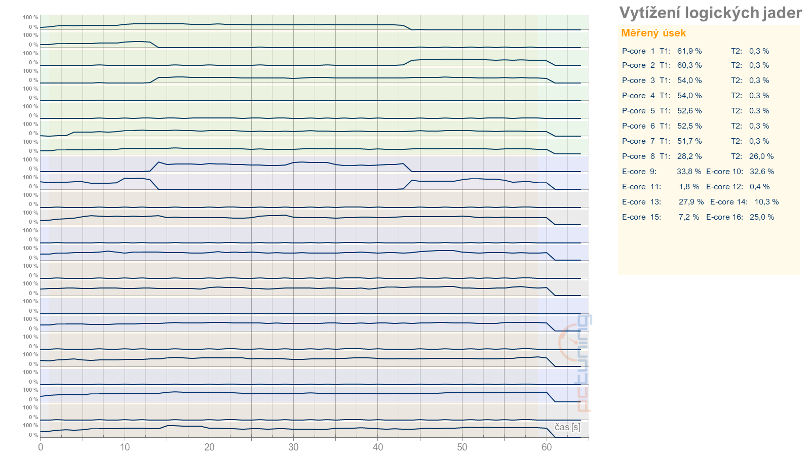The height and width of the screenshot is (454, 810).
Task: Select the "P-core 8" row label
Action: pos(638,156)
